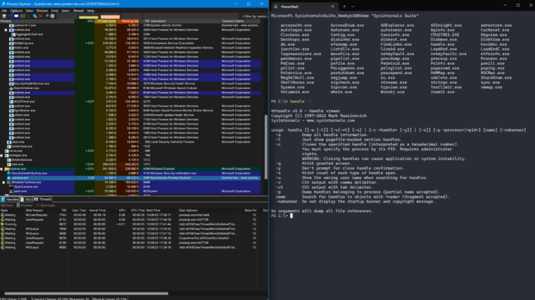Click the procexp.exe process row icon
Screen dimensions: 535x300
pyautogui.click(x=8, y=177)
